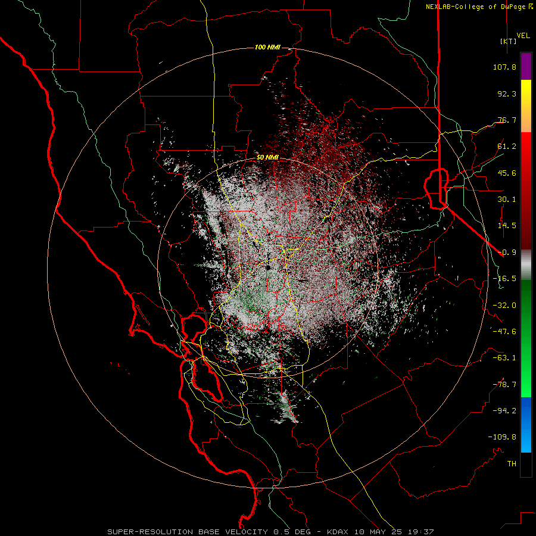536x536 pixels.
Task: Pick the purple segment of the velocity scale
Action: tap(526, 67)
